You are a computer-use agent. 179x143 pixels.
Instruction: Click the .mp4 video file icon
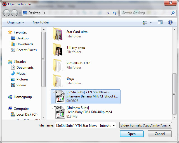tap(59, 112)
